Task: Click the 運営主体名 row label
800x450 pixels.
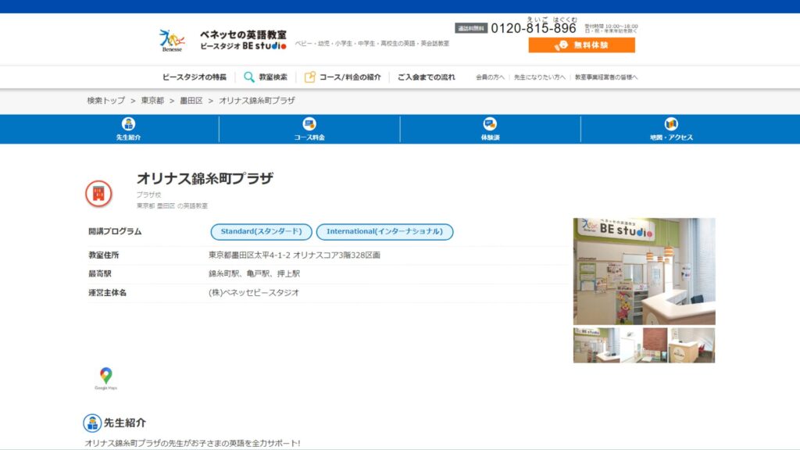Action: (x=107, y=293)
